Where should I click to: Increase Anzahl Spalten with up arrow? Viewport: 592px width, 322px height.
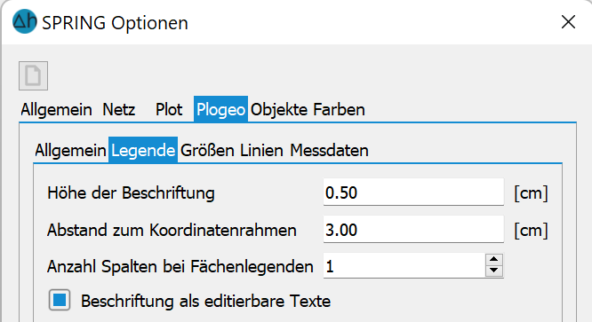[494, 260]
